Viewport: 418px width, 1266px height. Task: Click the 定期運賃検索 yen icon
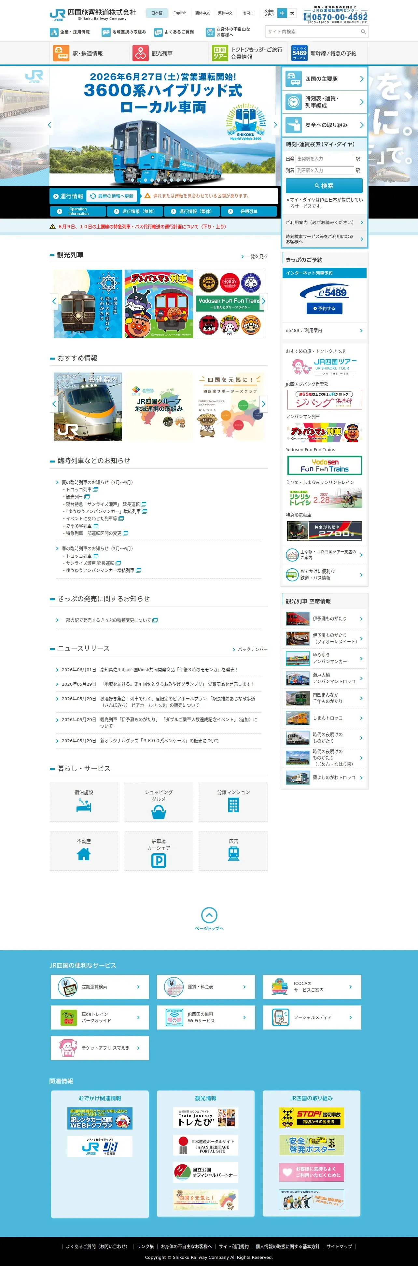pos(68,986)
